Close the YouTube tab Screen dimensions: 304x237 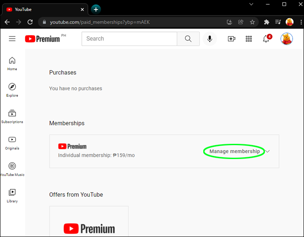(x=83, y=10)
